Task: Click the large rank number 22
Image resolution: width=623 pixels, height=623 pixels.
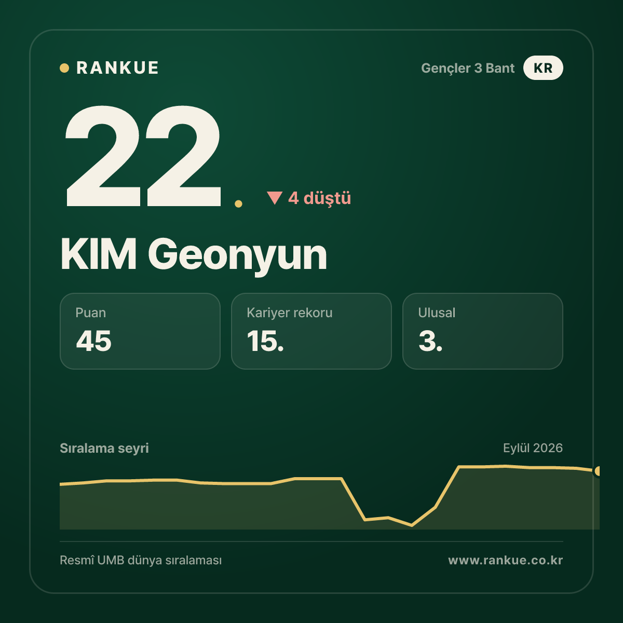Action: 143,156
